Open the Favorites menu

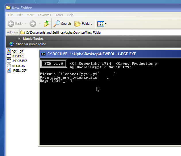point(45,15)
